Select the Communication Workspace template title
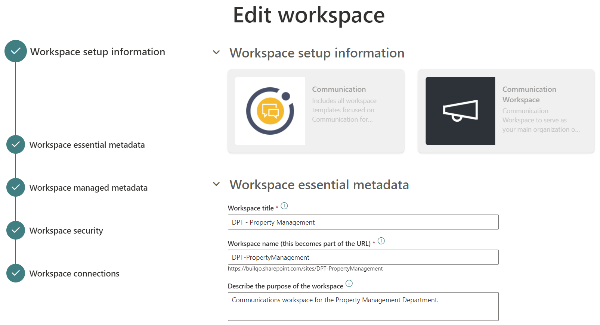 [529, 94]
